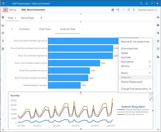Choose Copy link from context menu
The width and height of the screenshot is (161, 132).
pyautogui.click(x=127, y=77)
